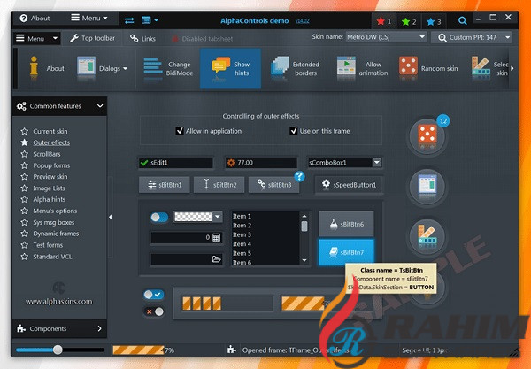Click Change BidiMode toolbar icon

pyautogui.click(x=153, y=68)
